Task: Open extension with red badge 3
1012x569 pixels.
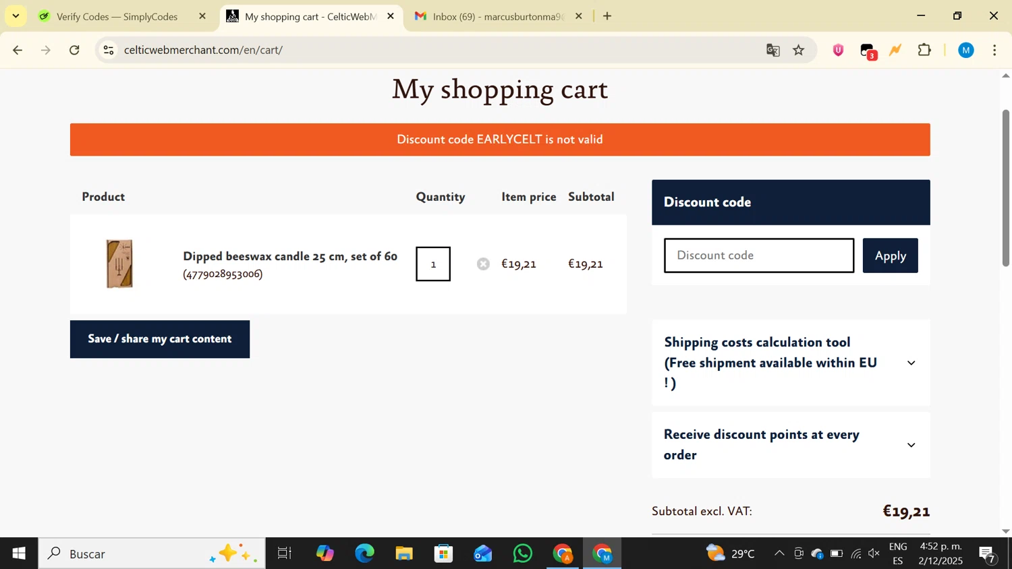Action: [868, 51]
